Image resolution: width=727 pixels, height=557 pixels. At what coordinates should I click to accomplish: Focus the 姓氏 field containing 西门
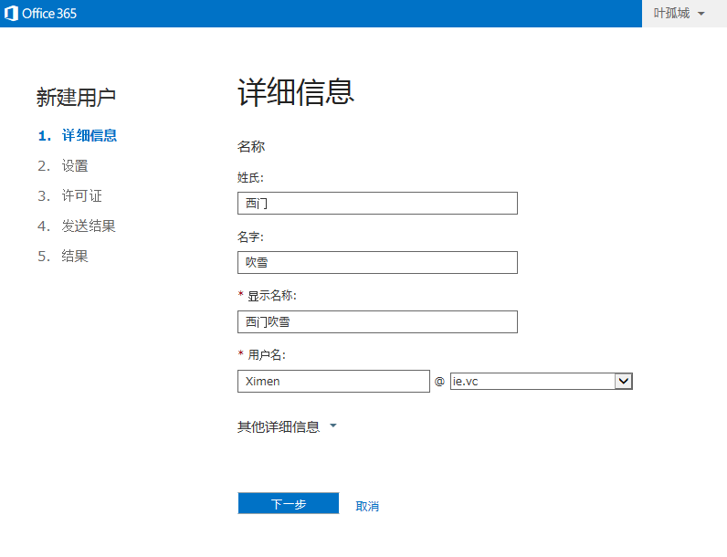376,204
